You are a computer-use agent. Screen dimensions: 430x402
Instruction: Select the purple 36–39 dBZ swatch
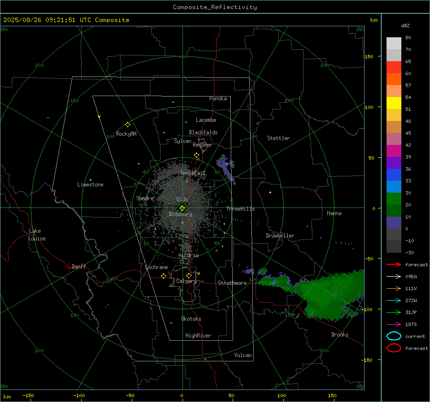[x=394, y=163]
